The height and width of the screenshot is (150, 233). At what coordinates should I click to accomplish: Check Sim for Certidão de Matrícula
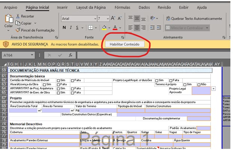(x=58, y=80)
